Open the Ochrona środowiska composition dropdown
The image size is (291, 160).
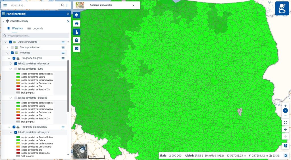[x=107, y=5]
